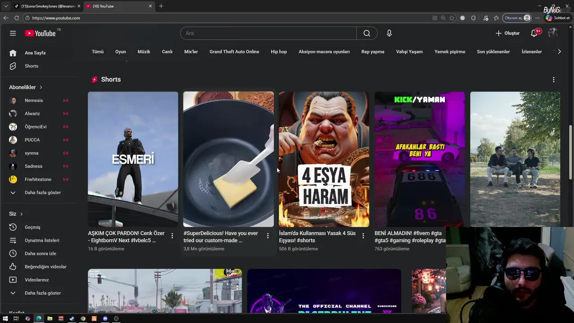The height and width of the screenshot is (323, 574).
Task: Click the YouTube logo
Action: (x=40, y=33)
